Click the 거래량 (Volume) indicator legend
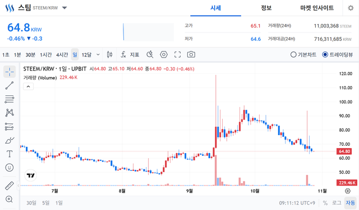The image size is (359, 210). [x=40, y=78]
